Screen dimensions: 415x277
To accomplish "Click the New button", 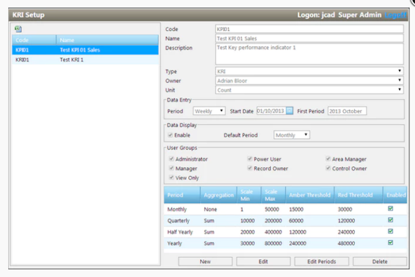I will (205, 261).
